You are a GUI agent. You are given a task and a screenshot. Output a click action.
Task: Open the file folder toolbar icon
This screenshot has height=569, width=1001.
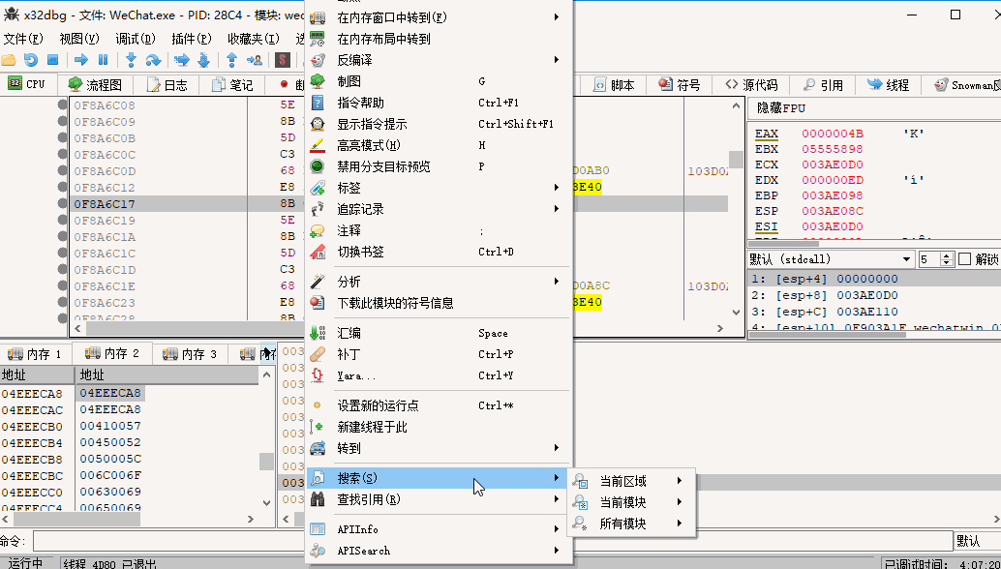9,60
